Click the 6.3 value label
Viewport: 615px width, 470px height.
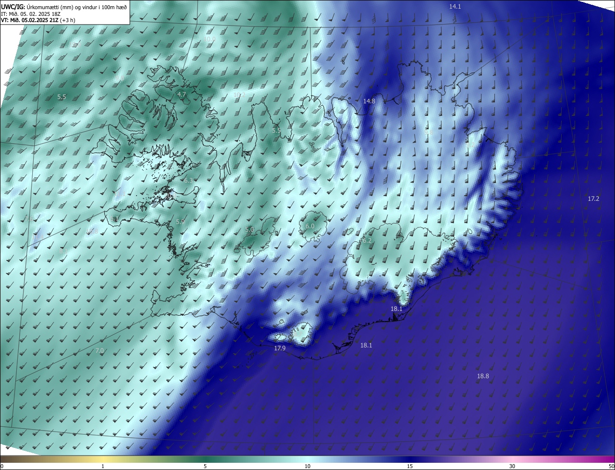(188, 180)
